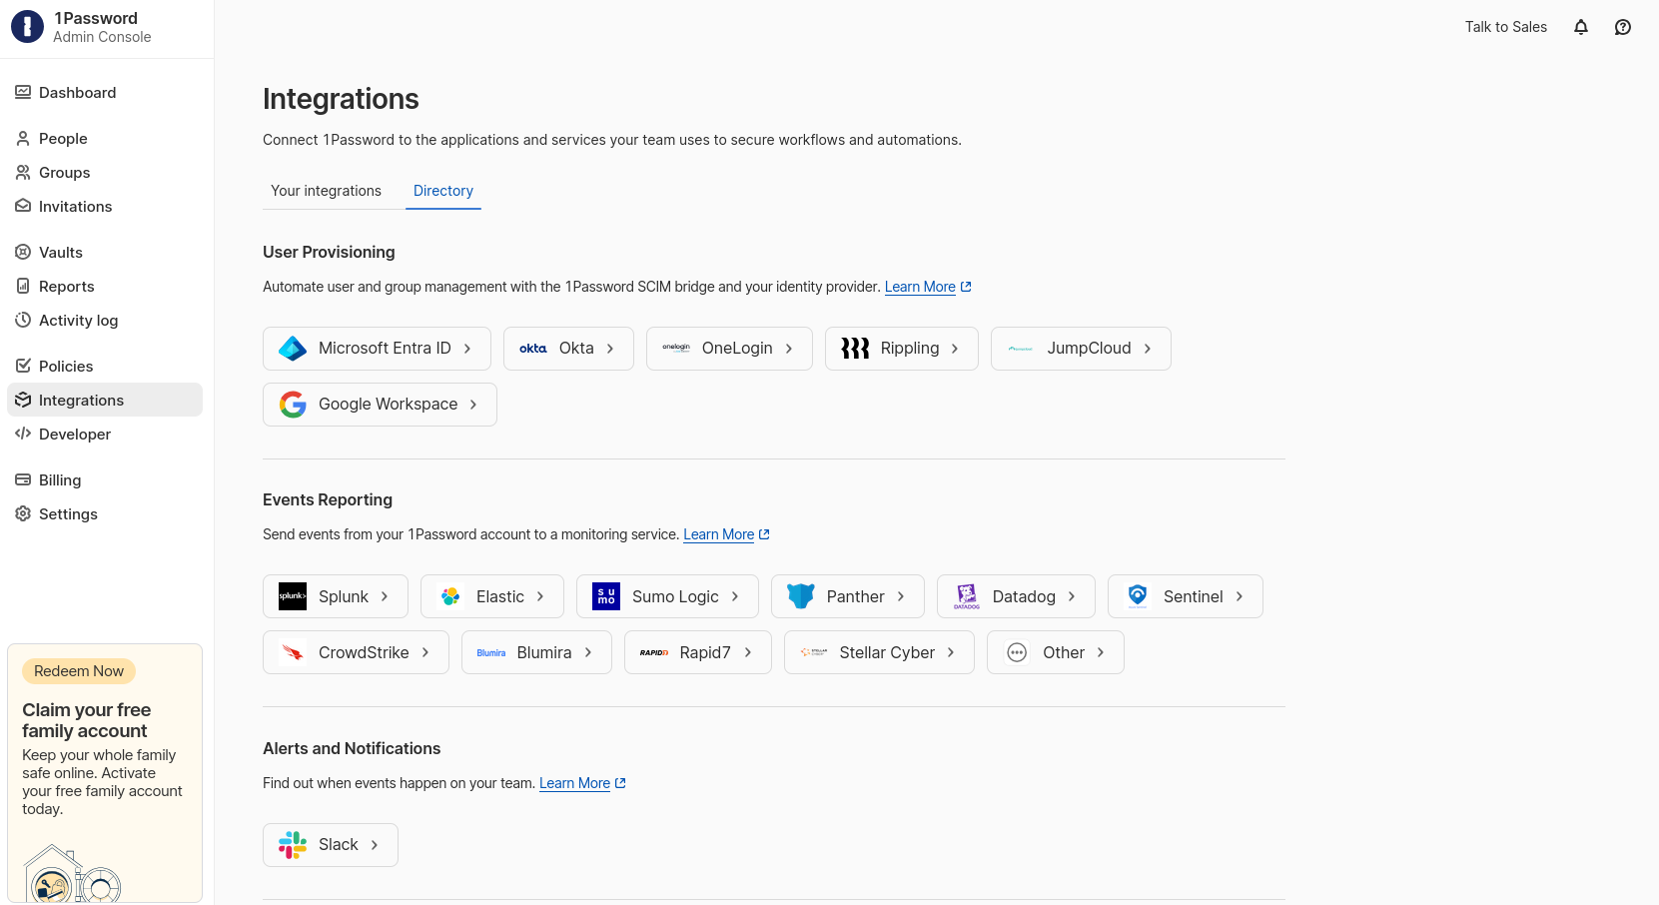
Task: Click the Panther logo icon
Action: point(801,596)
